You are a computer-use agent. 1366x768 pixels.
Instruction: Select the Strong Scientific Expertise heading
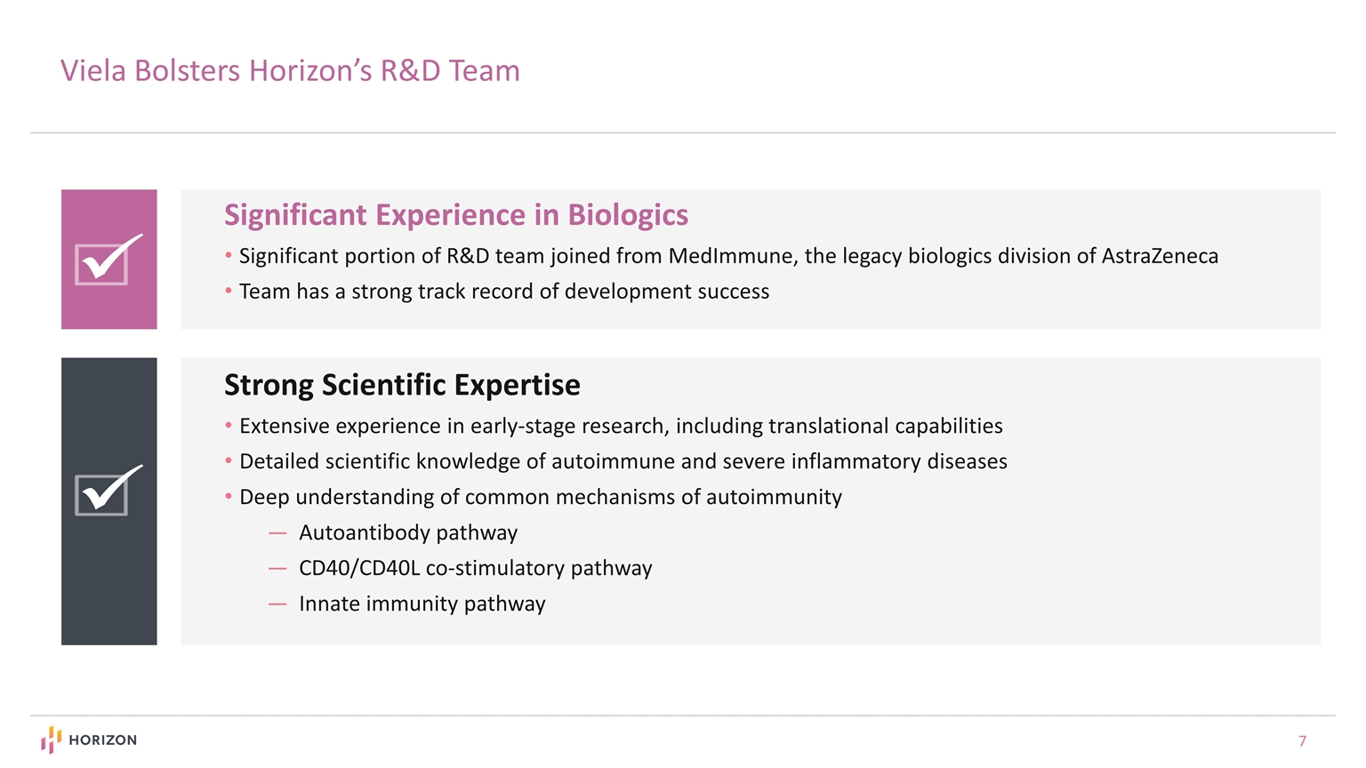point(402,385)
